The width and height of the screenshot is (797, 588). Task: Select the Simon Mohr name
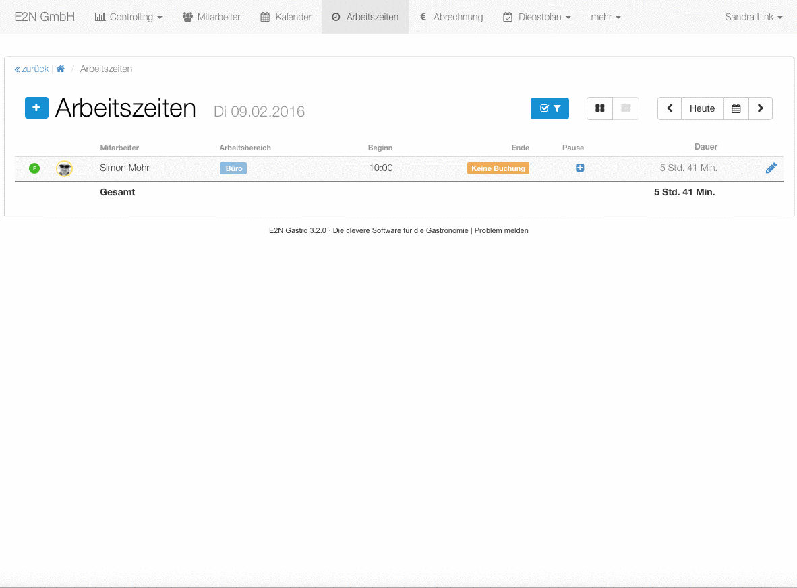point(125,168)
